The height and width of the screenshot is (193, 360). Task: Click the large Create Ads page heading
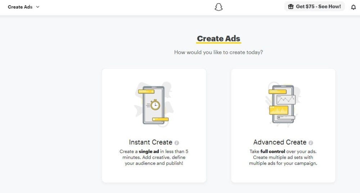[219, 39]
